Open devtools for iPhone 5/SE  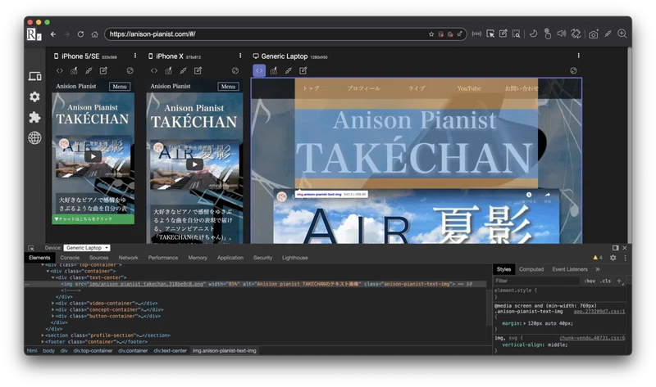tap(59, 70)
